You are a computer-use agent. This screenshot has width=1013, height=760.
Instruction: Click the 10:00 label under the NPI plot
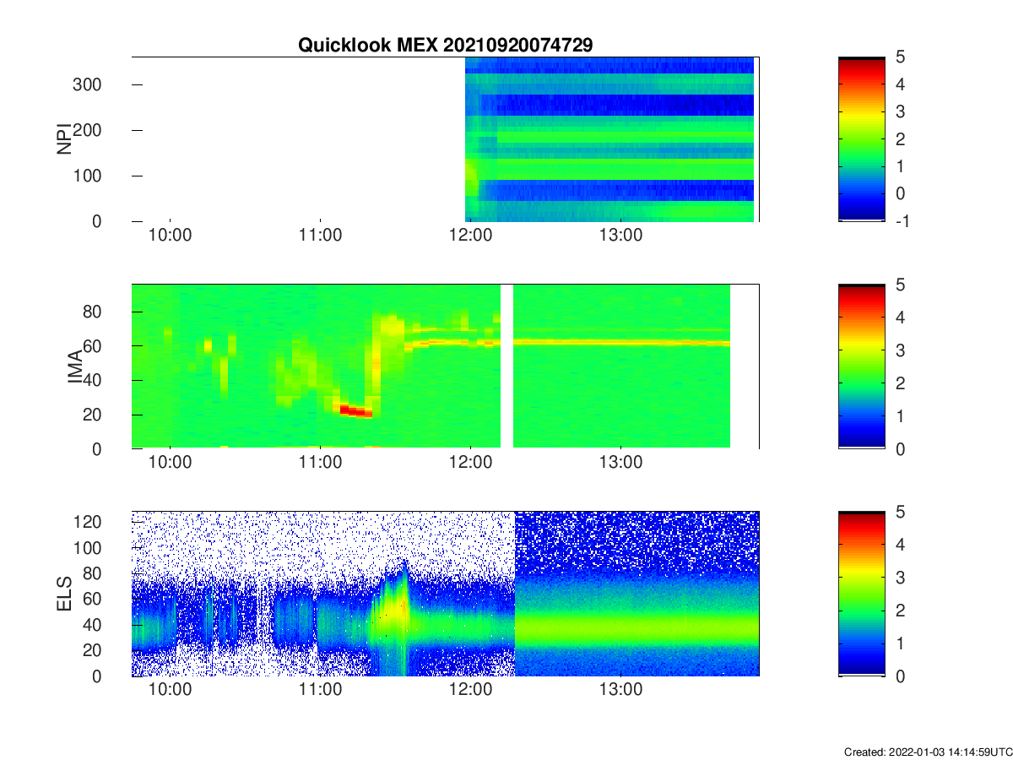[171, 236]
